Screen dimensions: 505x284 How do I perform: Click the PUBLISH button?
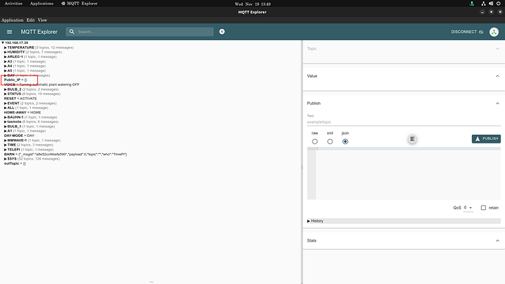click(x=486, y=139)
